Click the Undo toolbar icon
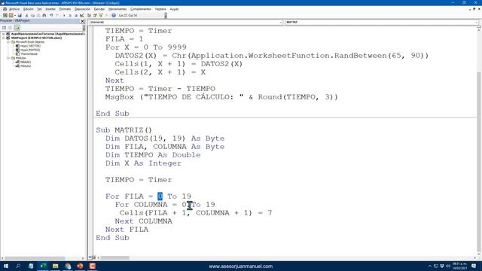 (x=51, y=15)
